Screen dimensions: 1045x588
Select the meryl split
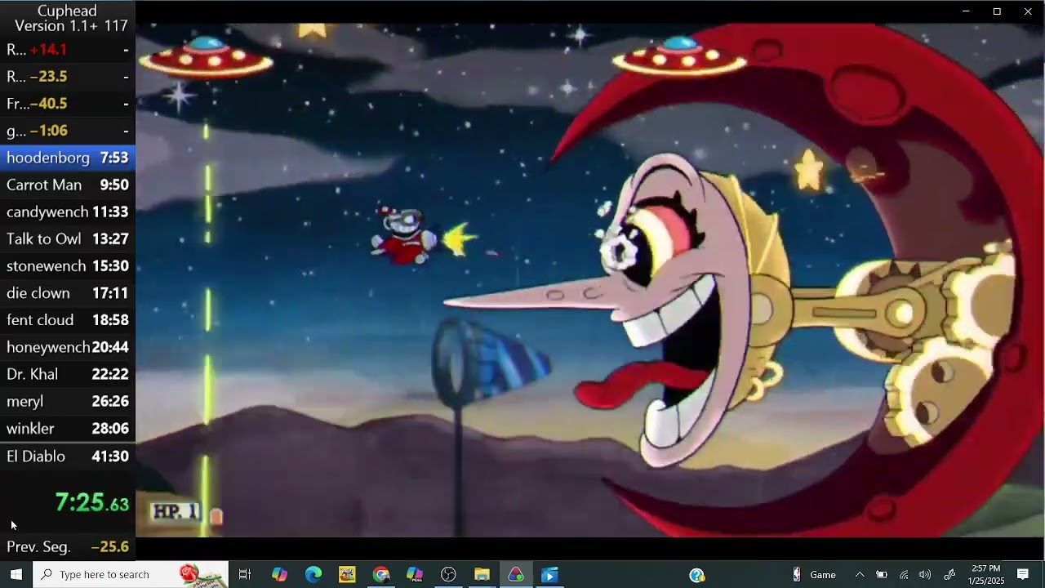[x=68, y=401]
